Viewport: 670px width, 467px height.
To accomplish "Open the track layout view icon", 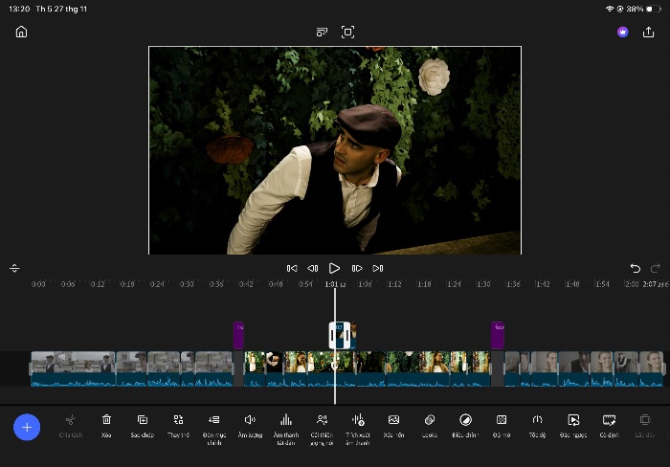I will point(322,32).
